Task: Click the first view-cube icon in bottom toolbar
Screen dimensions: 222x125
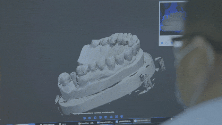Action: [x=84, y=118]
